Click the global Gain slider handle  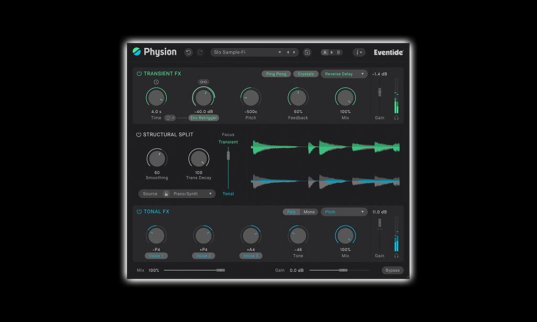[x=343, y=270]
